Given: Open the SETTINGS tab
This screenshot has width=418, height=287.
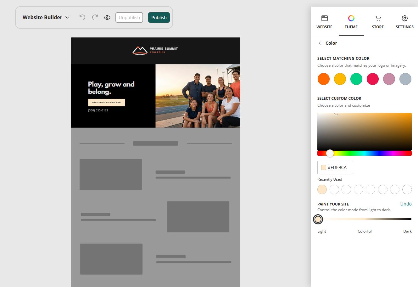Looking at the screenshot, I should tap(404, 22).
